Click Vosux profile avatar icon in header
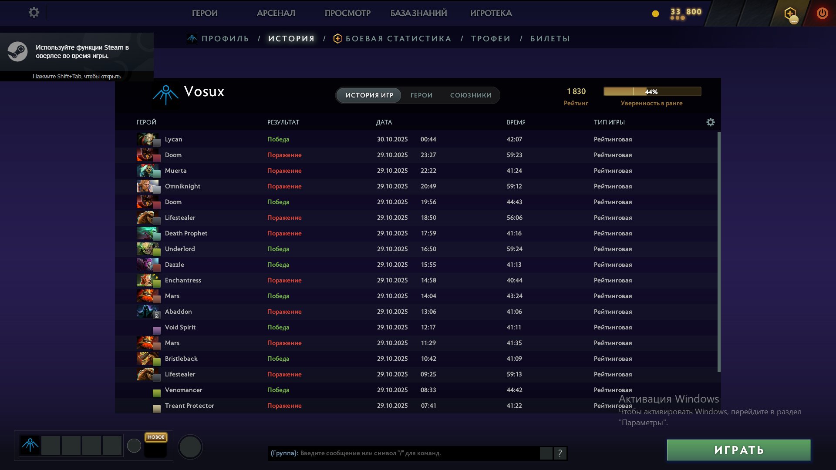The width and height of the screenshot is (836, 470). (165, 94)
